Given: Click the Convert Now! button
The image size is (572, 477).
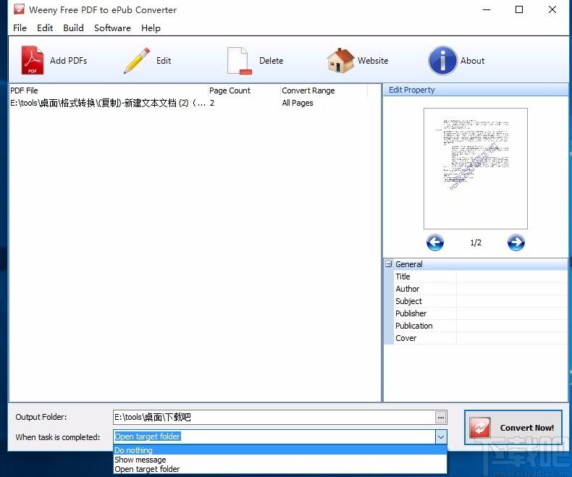Looking at the screenshot, I should pos(513,428).
